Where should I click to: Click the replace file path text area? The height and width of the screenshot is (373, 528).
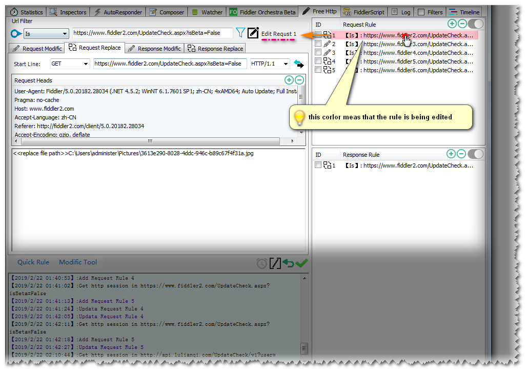click(x=158, y=200)
